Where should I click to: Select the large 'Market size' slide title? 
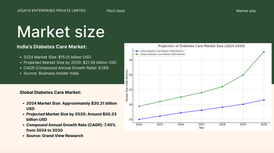(x=61, y=32)
